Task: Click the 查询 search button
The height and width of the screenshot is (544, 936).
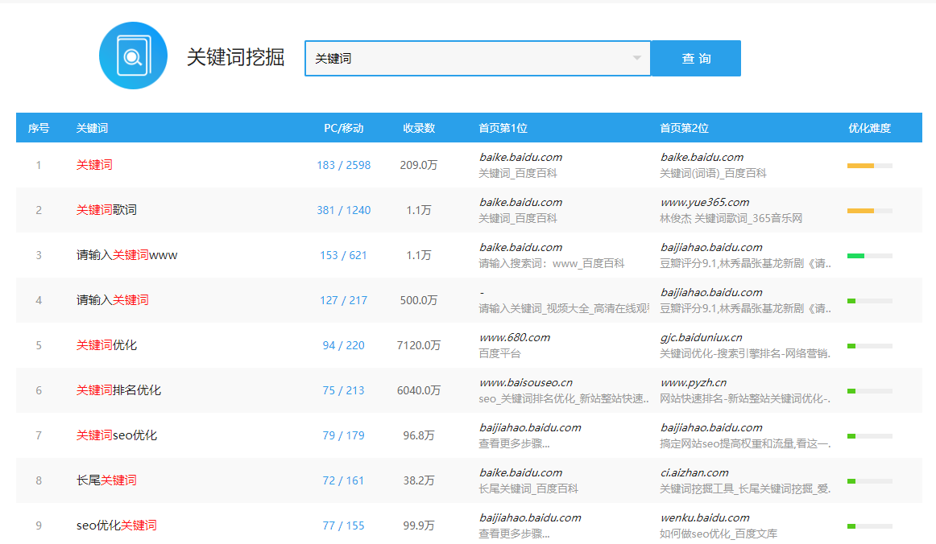Action: click(696, 59)
